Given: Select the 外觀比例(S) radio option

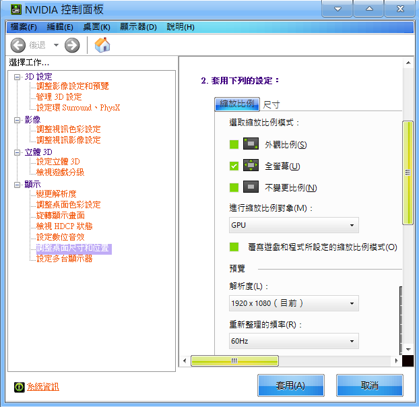Looking at the screenshot, I should (234, 145).
